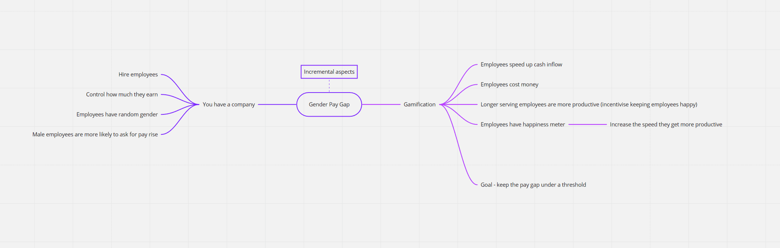Select Control how much they earn node
This screenshot has height=248, width=780.
coord(122,94)
